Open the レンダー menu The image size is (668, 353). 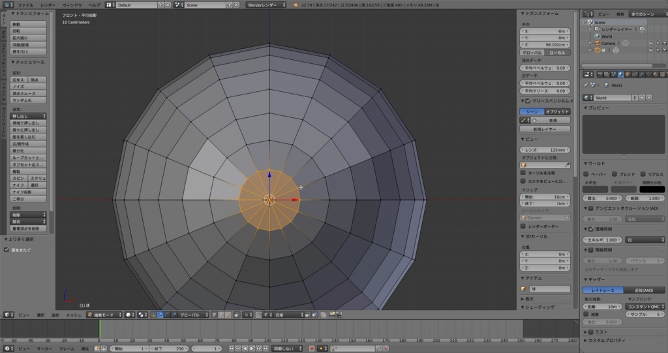(x=48, y=5)
